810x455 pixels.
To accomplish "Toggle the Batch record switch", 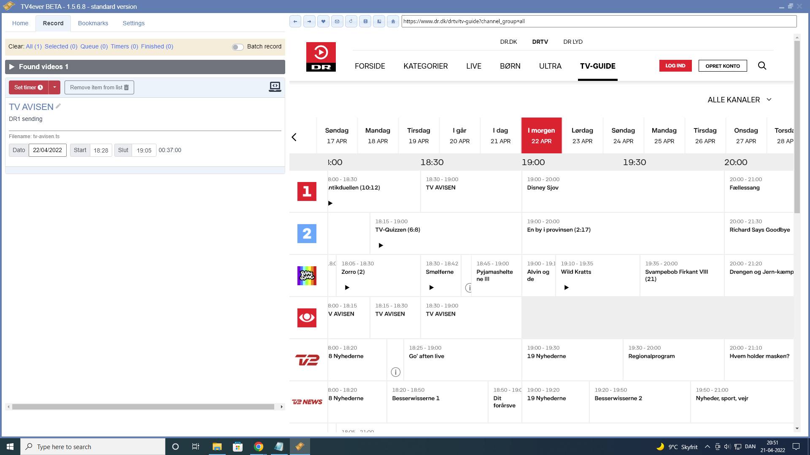I will pyautogui.click(x=238, y=47).
